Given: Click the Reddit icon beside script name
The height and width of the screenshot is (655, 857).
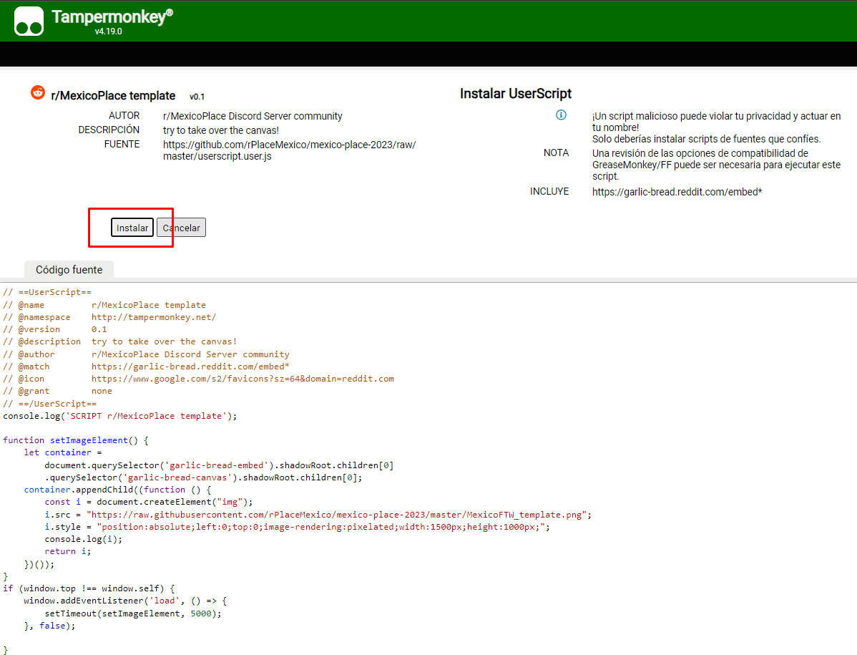Looking at the screenshot, I should click(x=38, y=92).
